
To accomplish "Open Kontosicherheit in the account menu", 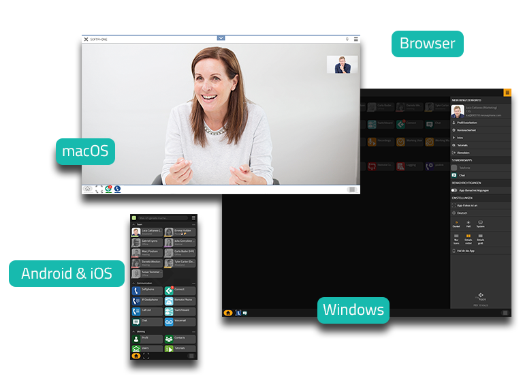I will click(x=481, y=130).
